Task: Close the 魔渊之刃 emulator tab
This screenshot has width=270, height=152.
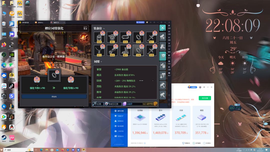Action: [x=64, y=22]
